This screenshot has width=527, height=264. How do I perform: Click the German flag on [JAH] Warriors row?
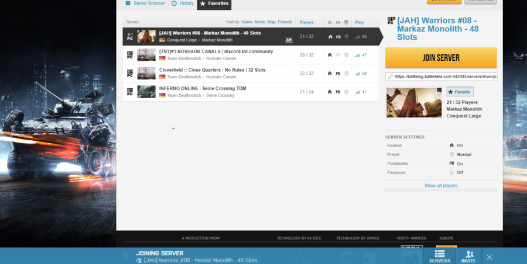tap(162, 40)
